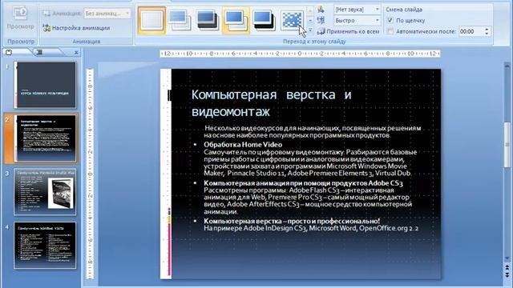This screenshot has height=288, width=513.
Task: Choose the highlighted fourth transition, cut
Action: 236,20
